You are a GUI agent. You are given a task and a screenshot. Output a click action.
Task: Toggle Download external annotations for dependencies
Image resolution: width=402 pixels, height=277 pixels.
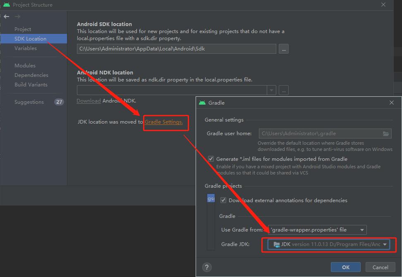pos(223,200)
